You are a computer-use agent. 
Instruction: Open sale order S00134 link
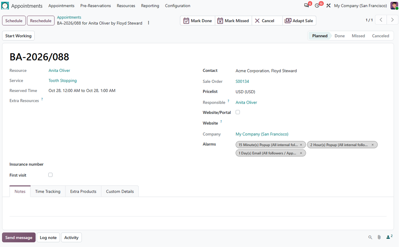coord(242,81)
